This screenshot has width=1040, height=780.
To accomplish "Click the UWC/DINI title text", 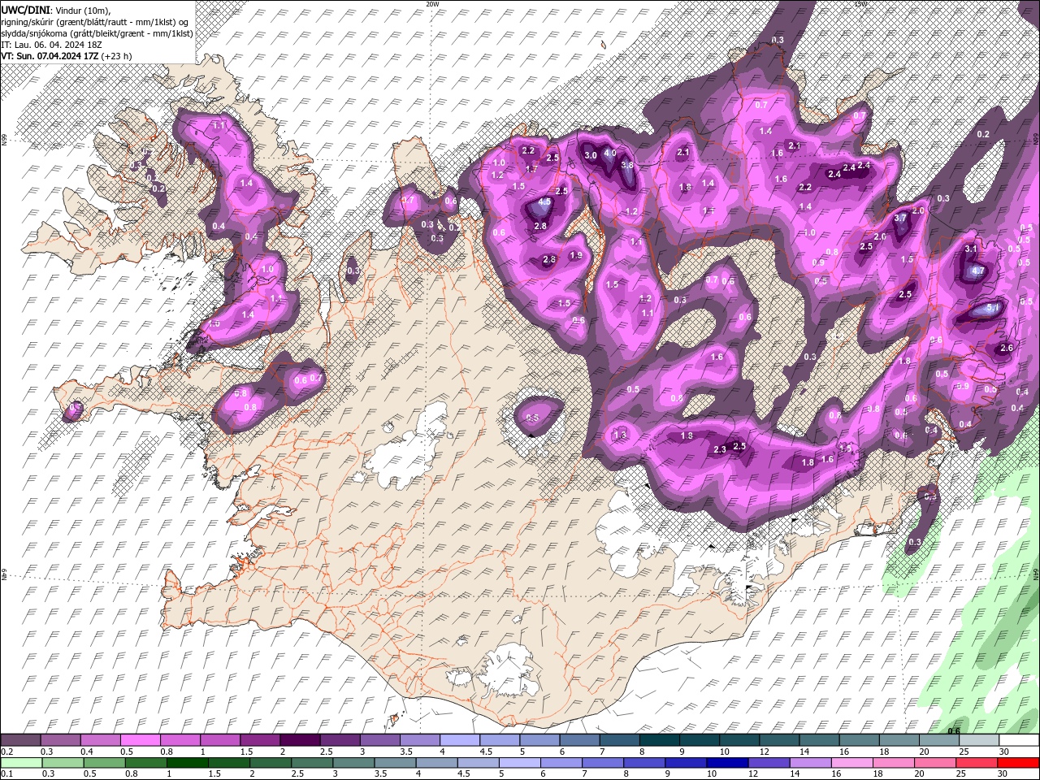I will (25, 9).
